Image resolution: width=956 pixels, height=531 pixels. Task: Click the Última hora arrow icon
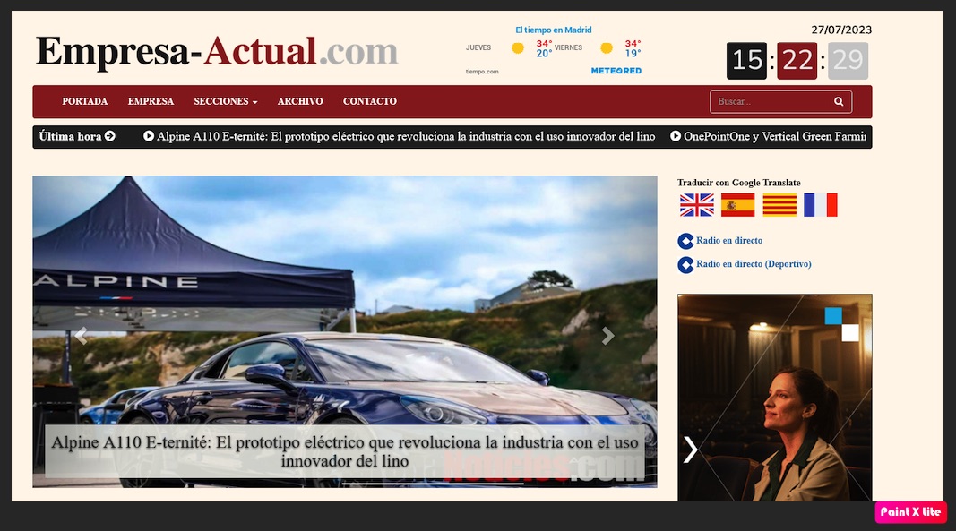[109, 136]
